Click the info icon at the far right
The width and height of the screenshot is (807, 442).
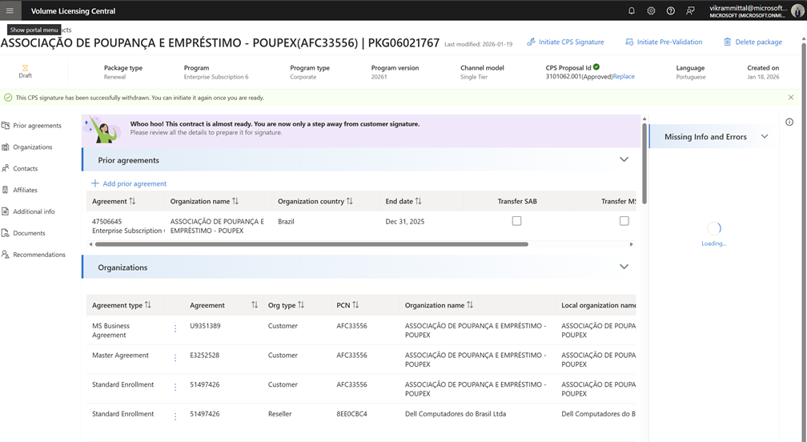click(x=789, y=122)
